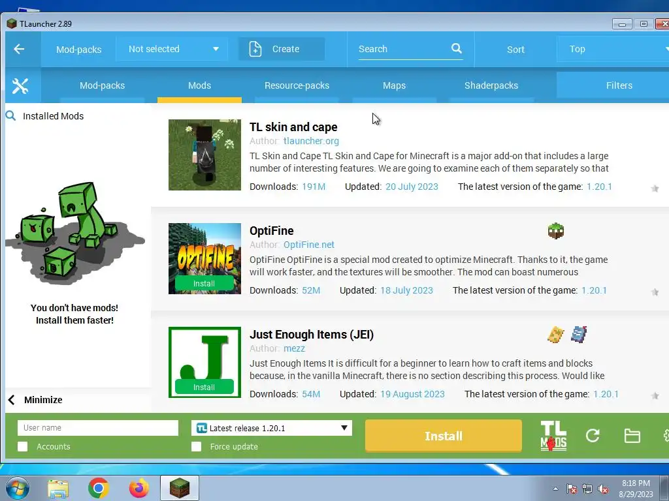Favorite TL skin and cape with star
This screenshot has width=669, height=501.
point(655,189)
